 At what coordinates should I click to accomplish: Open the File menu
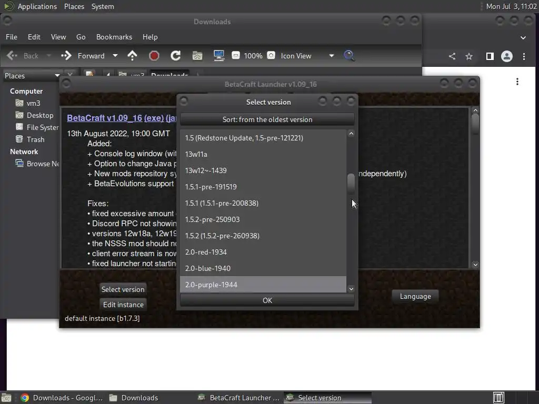coord(12,37)
